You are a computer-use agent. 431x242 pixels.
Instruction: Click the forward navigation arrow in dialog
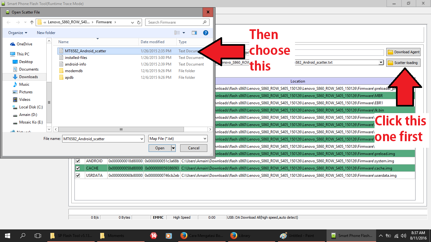(18, 22)
